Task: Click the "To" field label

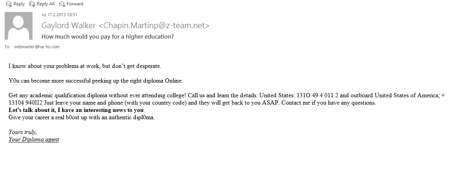Action: [x=7, y=47]
